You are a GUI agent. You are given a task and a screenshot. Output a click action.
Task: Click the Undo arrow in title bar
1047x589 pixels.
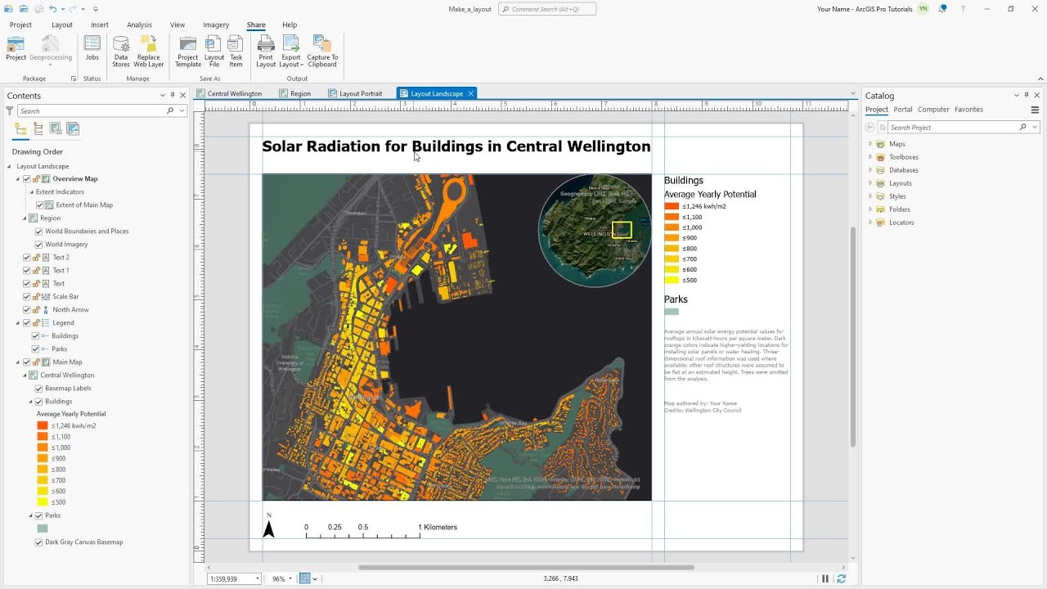(x=53, y=9)
